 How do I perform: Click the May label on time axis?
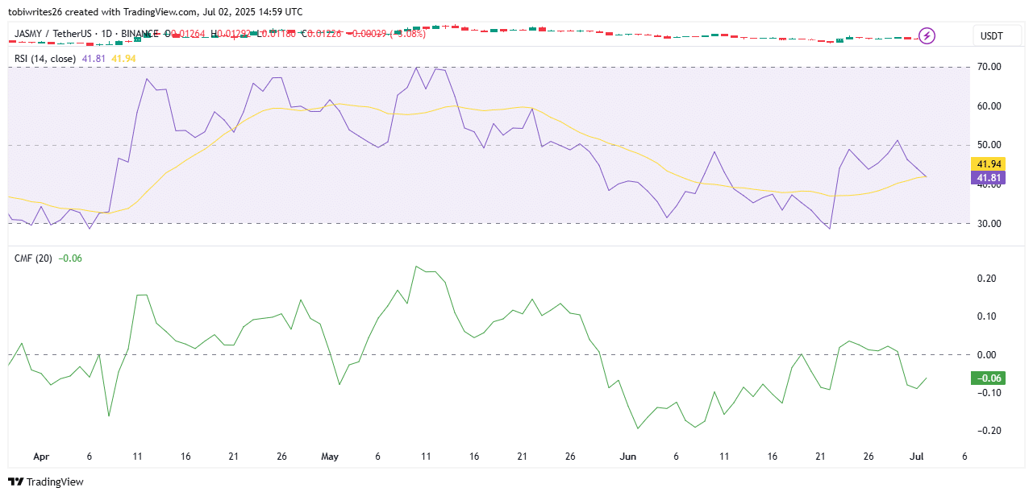(330, 457)
